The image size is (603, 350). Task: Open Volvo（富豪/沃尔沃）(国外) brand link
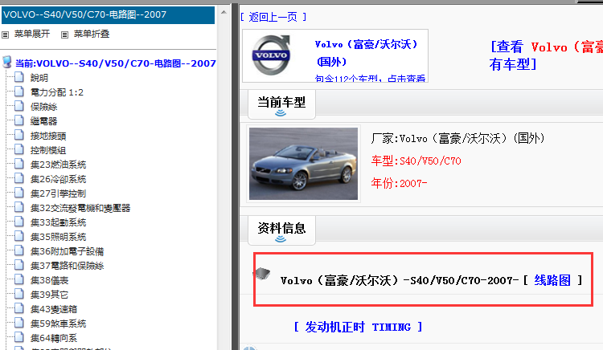point(366,52)
